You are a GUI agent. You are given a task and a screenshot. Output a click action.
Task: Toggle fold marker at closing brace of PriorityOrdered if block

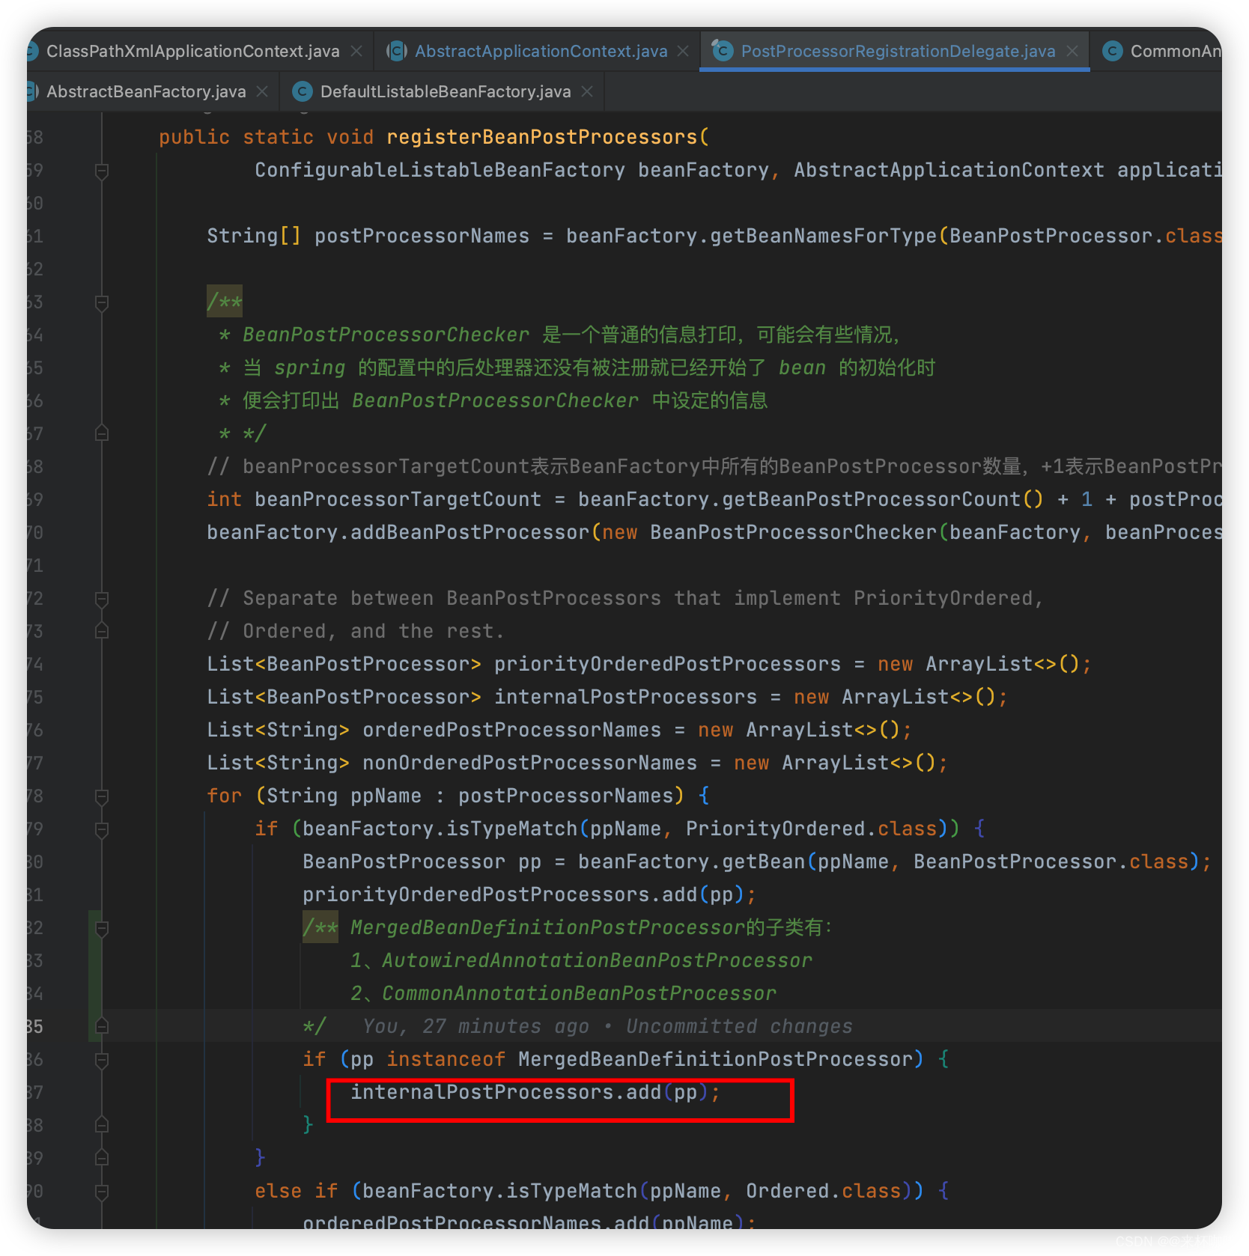point(103,1158)
